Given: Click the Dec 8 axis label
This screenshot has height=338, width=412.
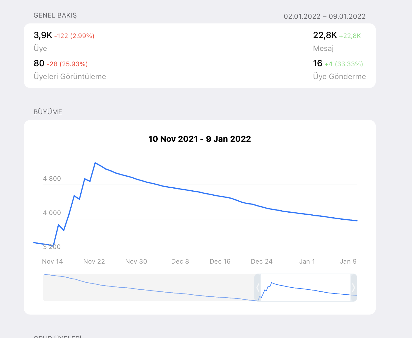Looking at the screenshot, I should (x=180, y=261).
